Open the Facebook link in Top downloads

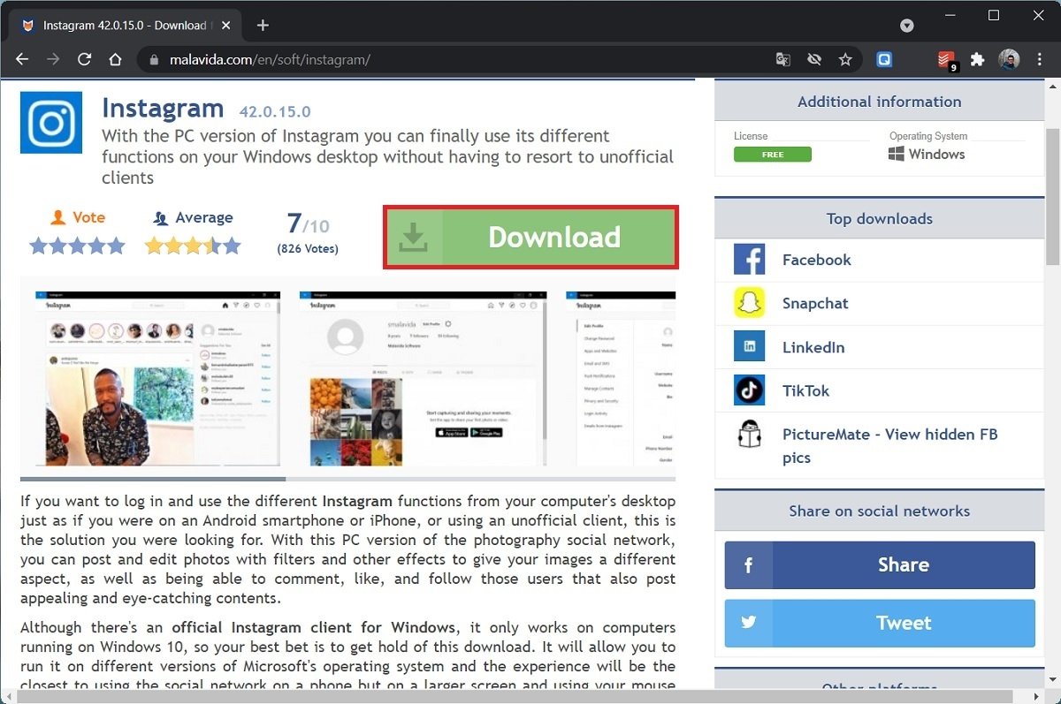click(817, 260)
